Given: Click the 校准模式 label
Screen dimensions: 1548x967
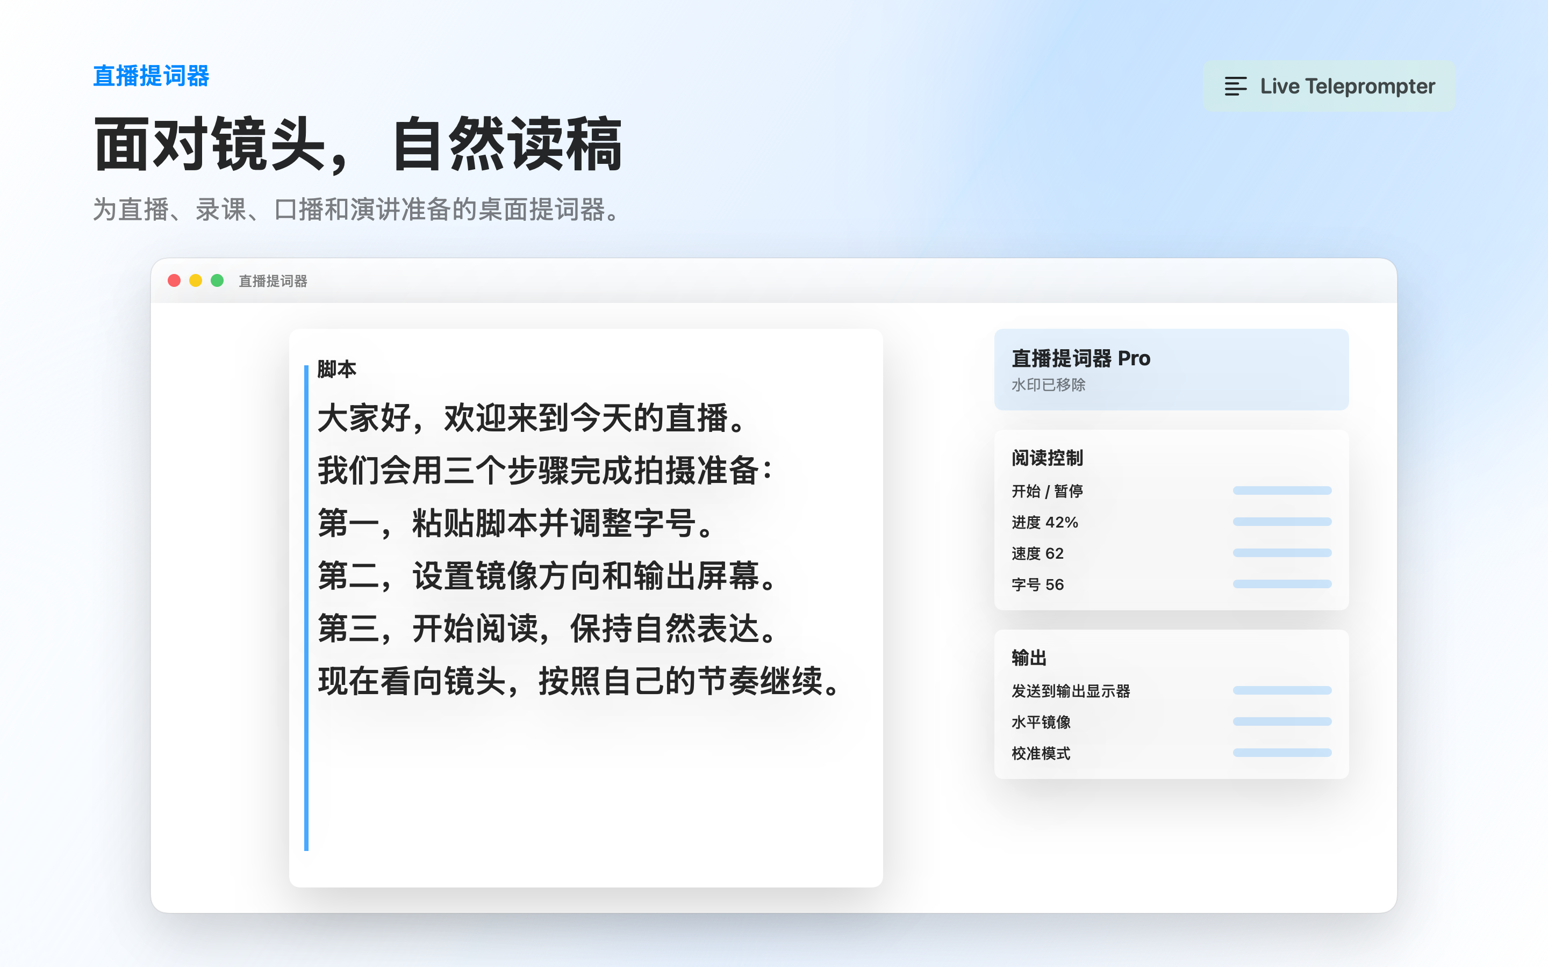Looking at the screenshot, I should click(1041, 753).
